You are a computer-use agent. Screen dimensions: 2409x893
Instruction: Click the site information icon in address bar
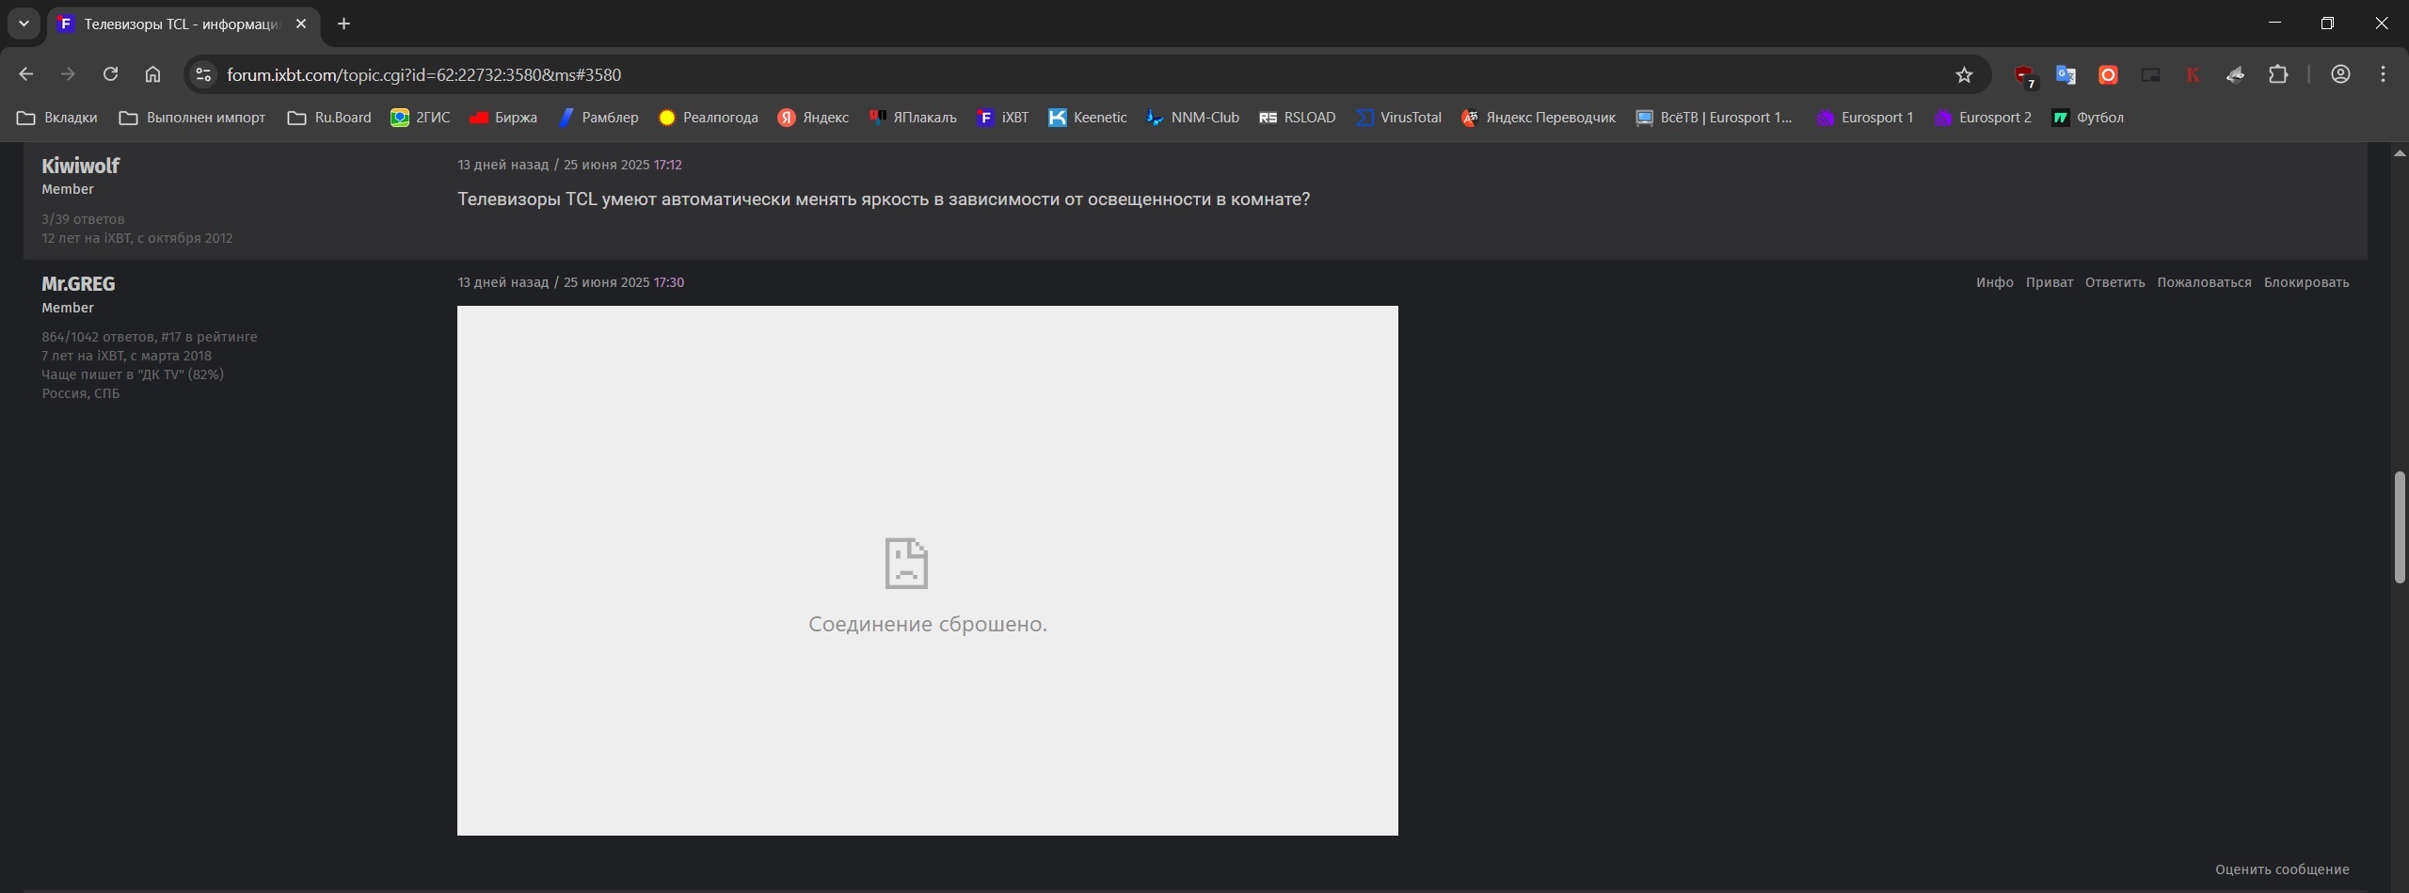point(203,74)
